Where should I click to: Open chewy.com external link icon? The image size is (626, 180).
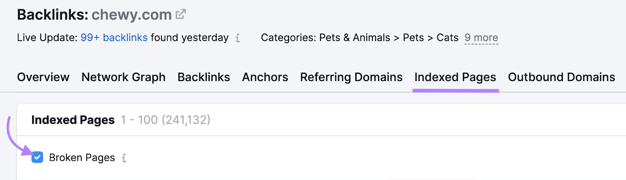(181, 14)
